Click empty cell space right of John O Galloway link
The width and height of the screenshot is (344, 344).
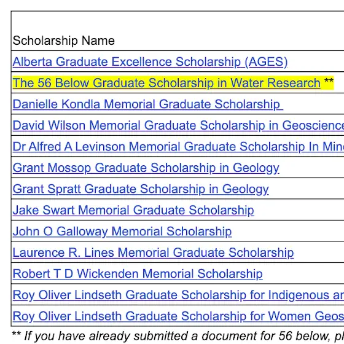pos(288,231)
